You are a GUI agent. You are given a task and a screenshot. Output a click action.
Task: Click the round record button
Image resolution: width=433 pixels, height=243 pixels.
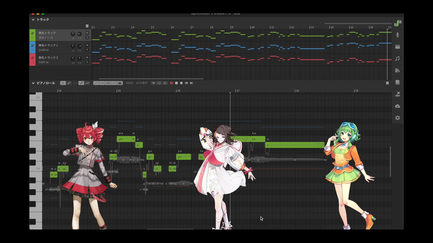click(181, 83)
